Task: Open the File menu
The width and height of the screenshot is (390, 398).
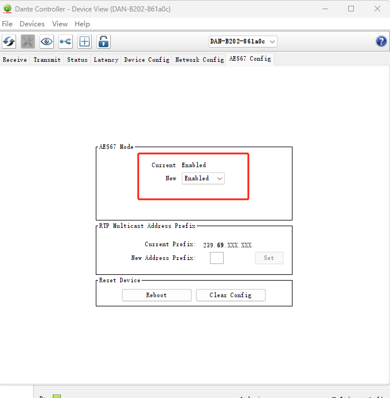Action: 7,24
